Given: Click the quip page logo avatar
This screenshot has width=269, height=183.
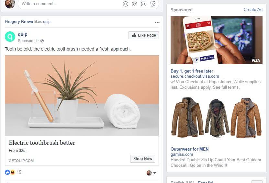Looking at the screenshot, I should point(10,37).
